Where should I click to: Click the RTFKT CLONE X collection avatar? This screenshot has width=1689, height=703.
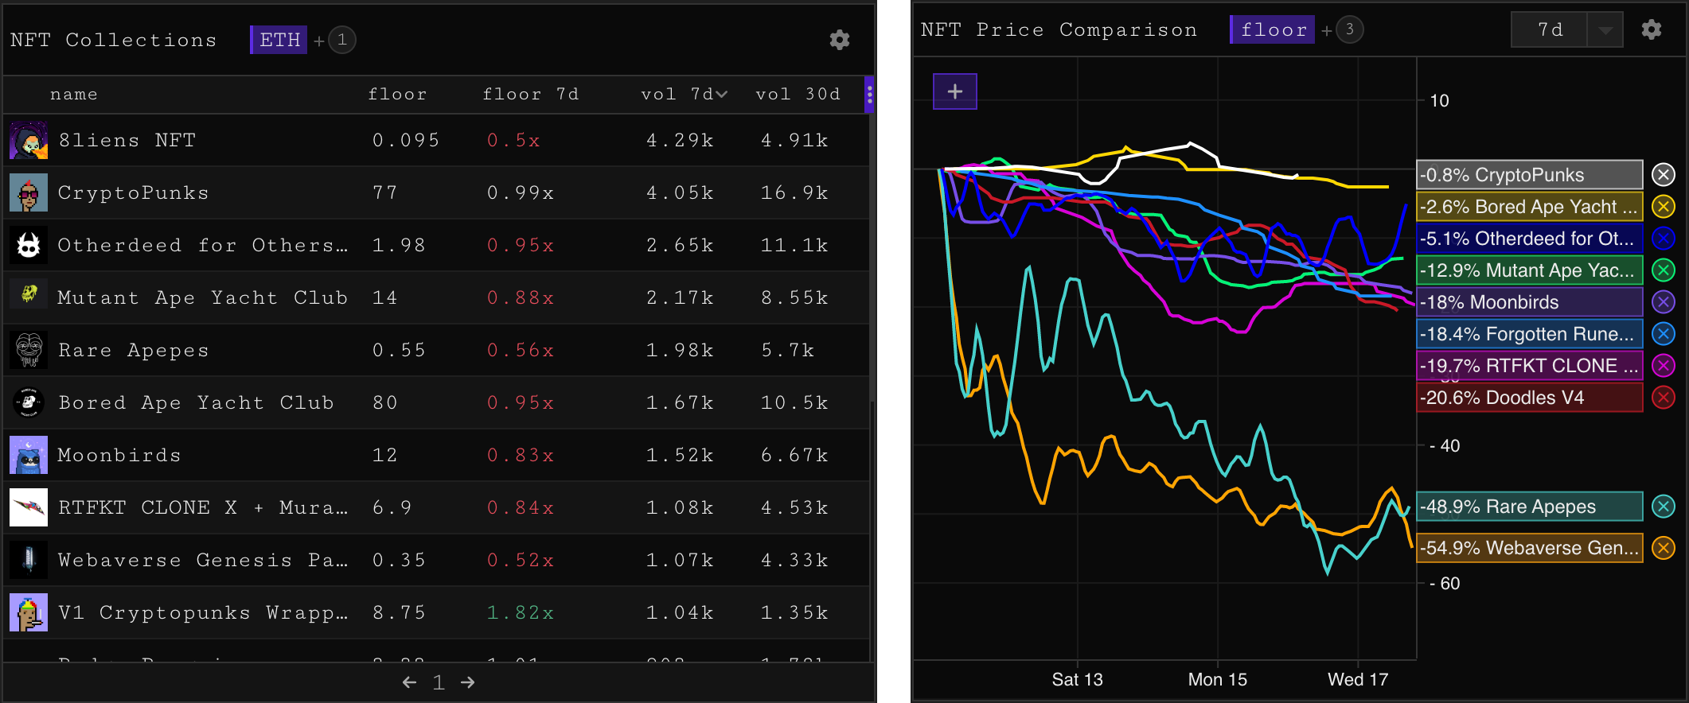coord(29,507)
